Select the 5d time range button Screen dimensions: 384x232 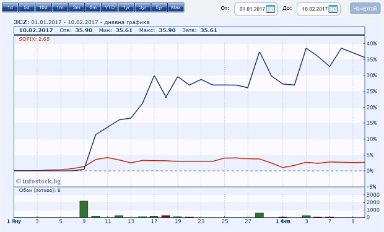(x=27, y=7)
